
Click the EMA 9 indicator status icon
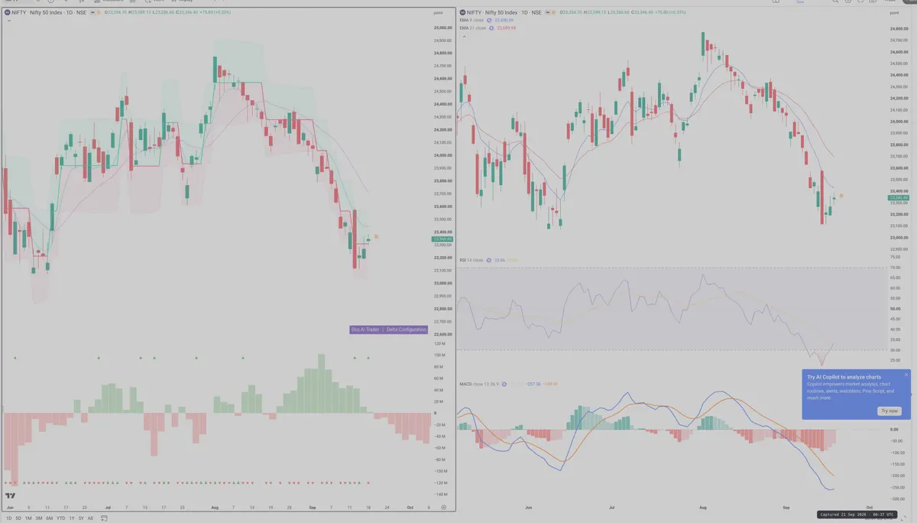click(x=489, y=20)
